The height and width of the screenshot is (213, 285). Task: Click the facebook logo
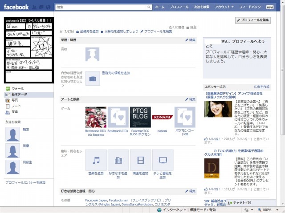tap(16, 7)
